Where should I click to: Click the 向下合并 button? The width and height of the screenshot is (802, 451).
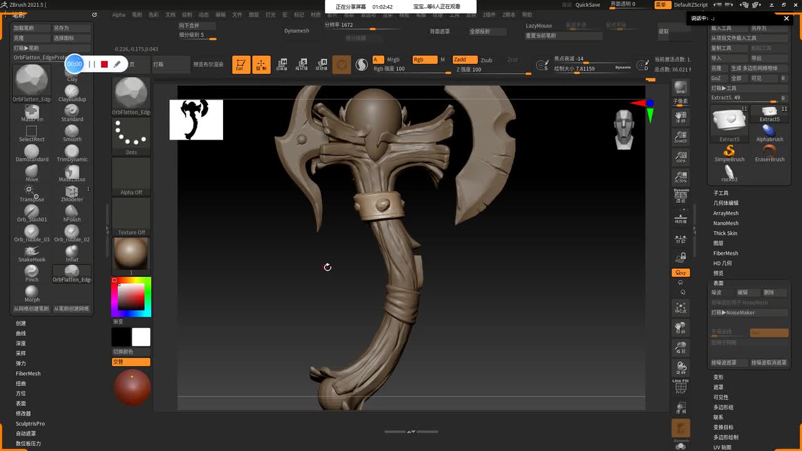coord(197,26)
